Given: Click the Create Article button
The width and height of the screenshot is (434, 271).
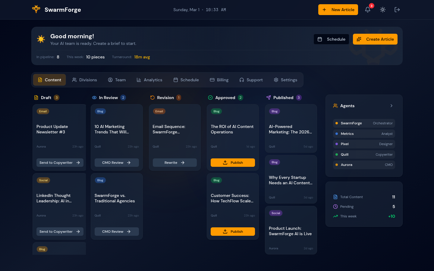Looking at the screenshot, I should click(375, 39).
